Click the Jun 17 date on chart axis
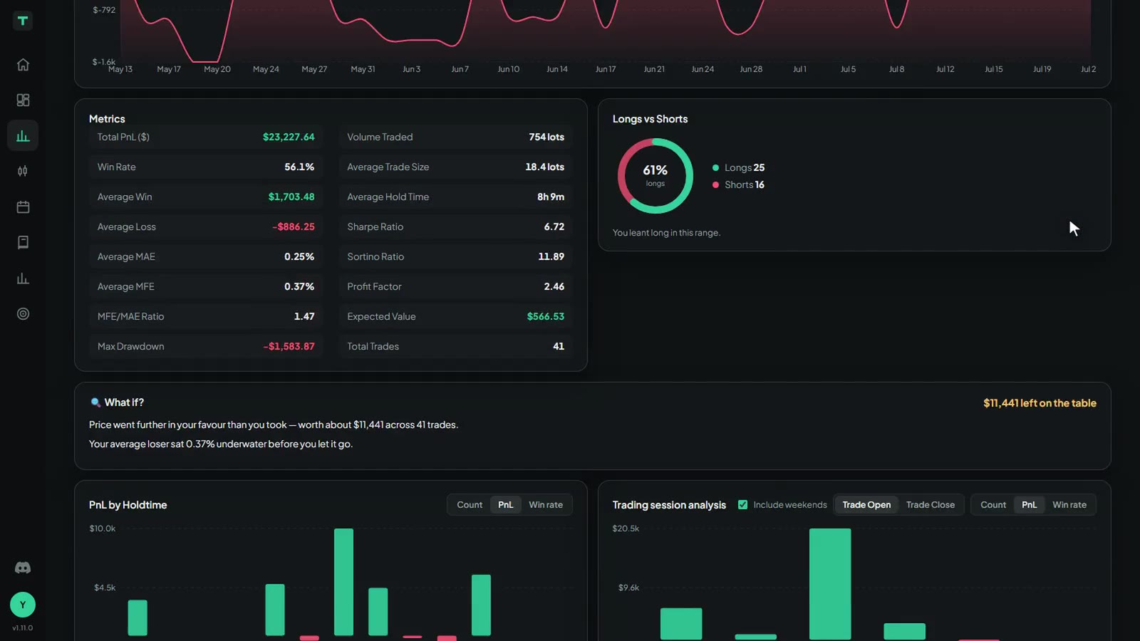 click(606, 69)
